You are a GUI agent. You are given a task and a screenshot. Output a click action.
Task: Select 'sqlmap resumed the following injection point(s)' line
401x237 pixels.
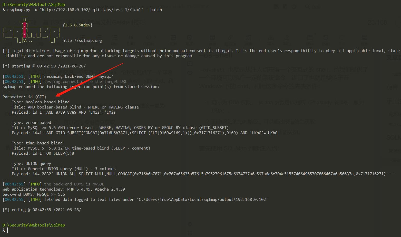pos(81,87)
